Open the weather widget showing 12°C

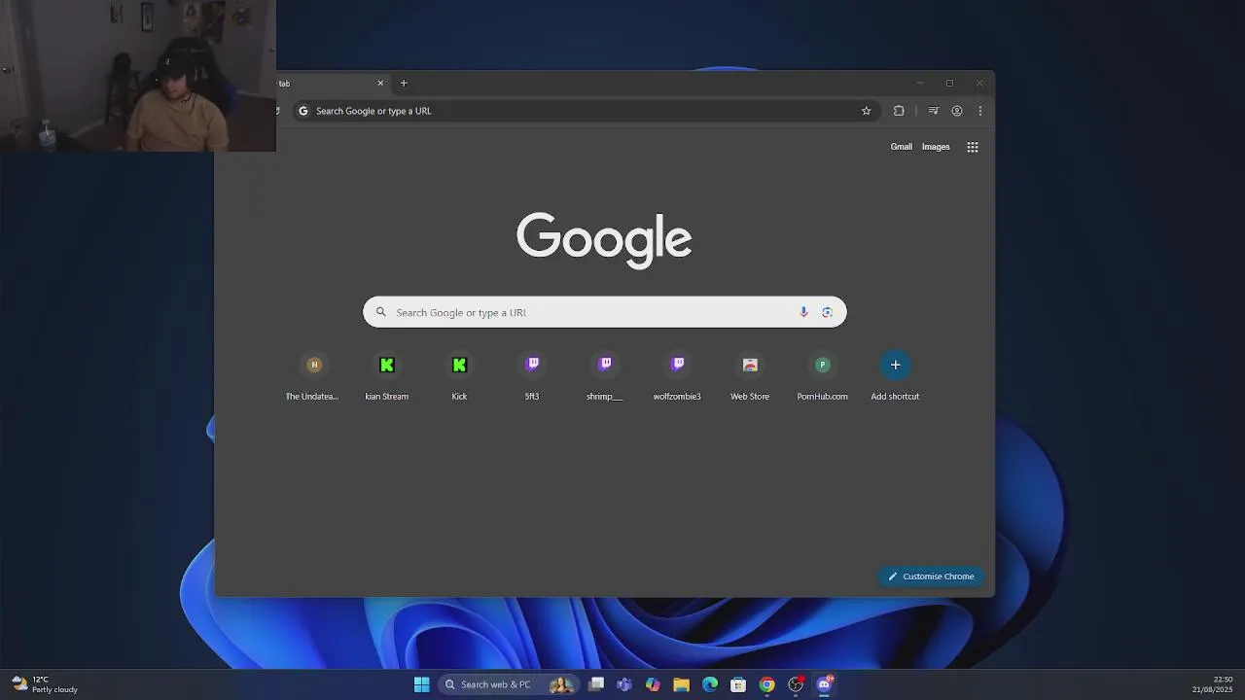coord(45,684)
